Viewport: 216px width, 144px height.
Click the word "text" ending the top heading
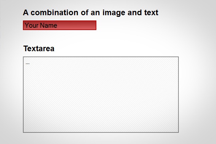tap(151, 13)
